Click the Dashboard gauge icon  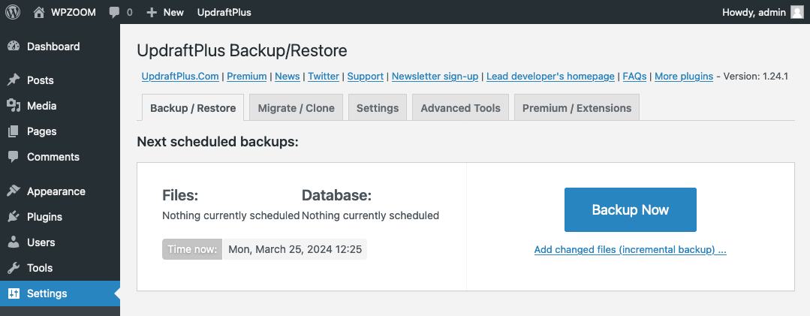pyautogui.click(x=14, y=47)
